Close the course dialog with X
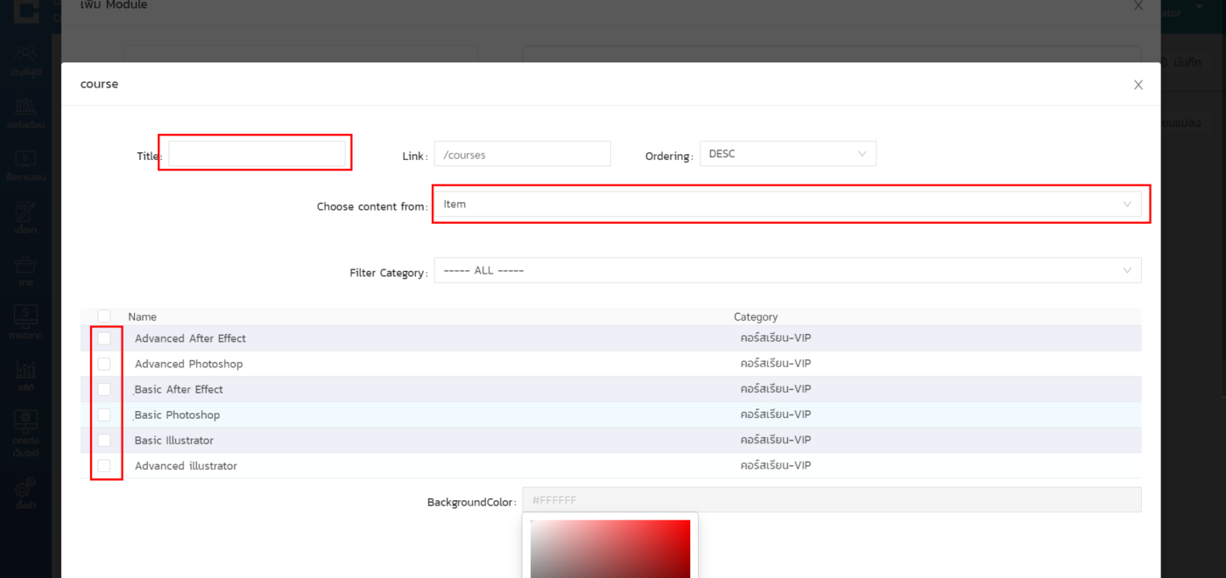This screenshot has width=1226, height=578. pos(1138,85)
